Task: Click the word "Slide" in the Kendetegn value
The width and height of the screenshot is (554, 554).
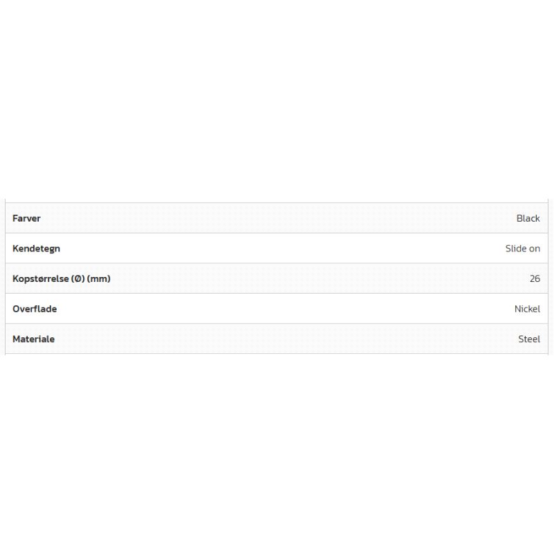Action: [x=516, y=249]
